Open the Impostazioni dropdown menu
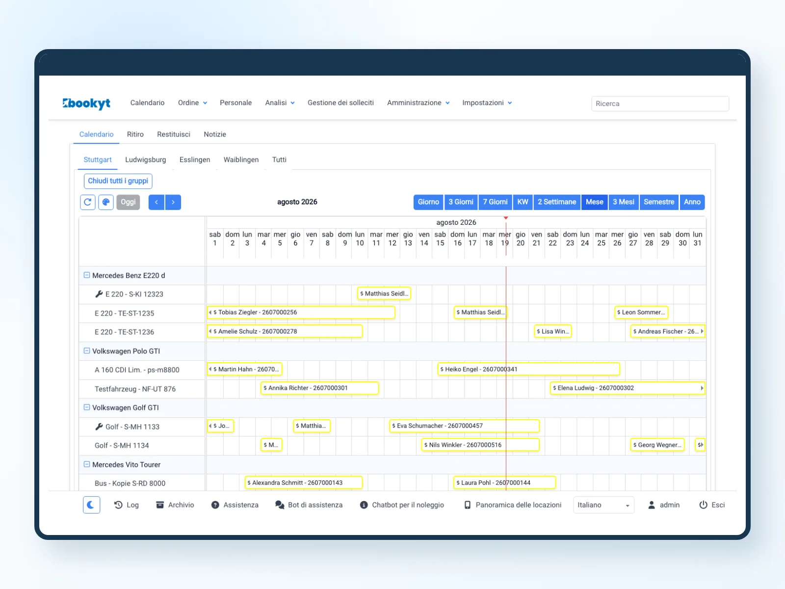 [487, 103]
